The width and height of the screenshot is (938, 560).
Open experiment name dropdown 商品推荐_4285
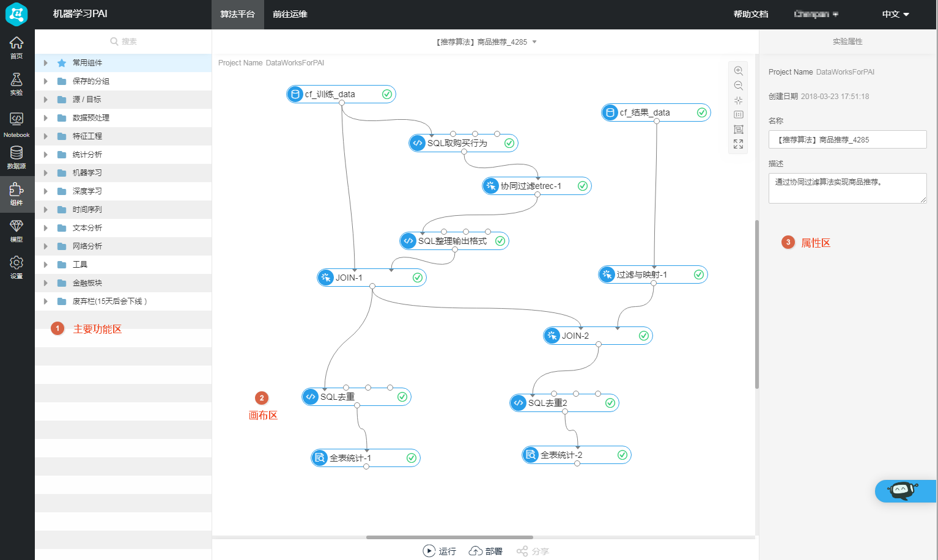(x=487, y=42)
